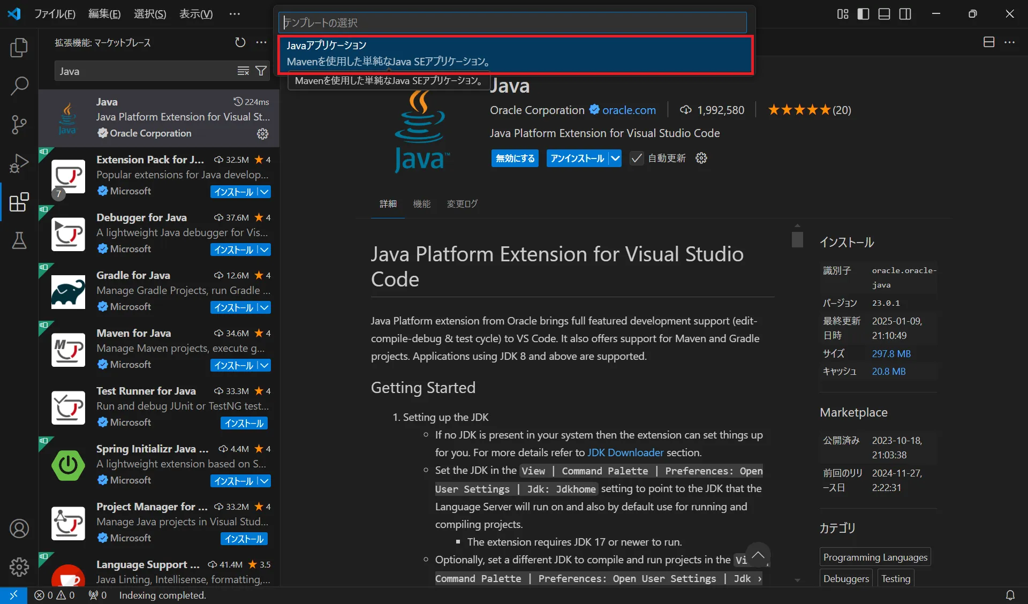
Task: Switch to 変更ログ tab
Action: click(x=462, y=203)
